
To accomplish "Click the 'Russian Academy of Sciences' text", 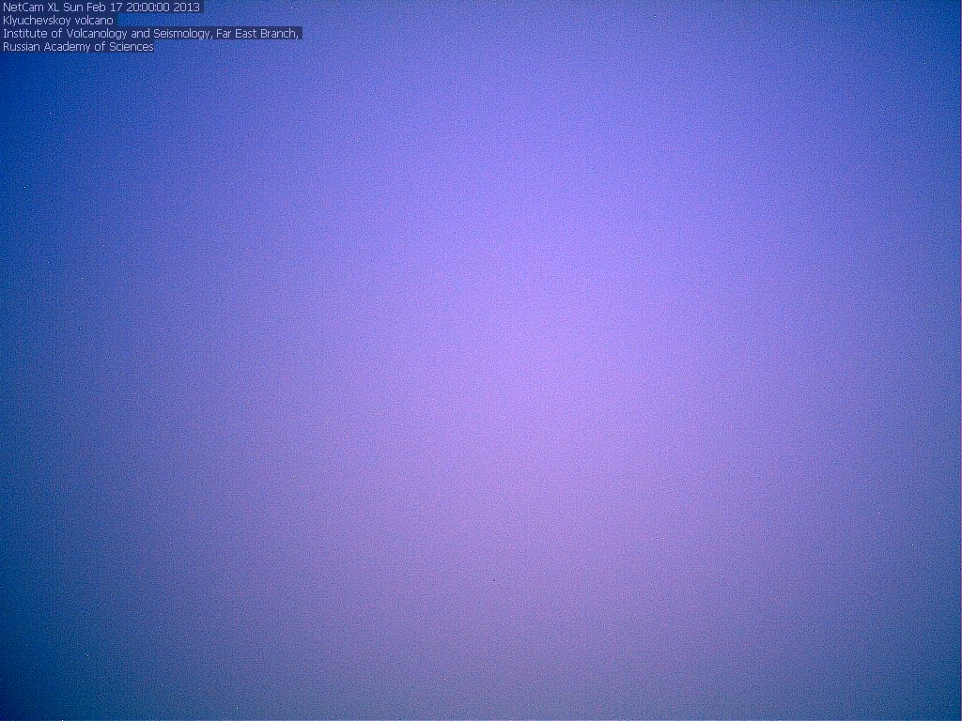I will (78, 47).
